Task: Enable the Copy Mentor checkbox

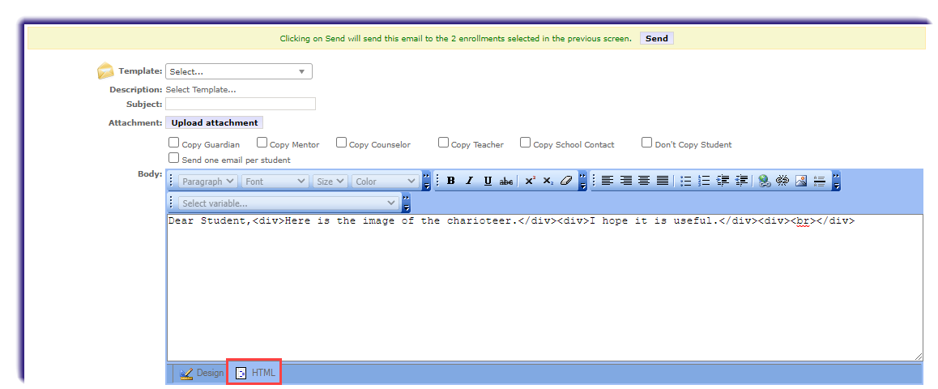Action: [x=262, y=143]
